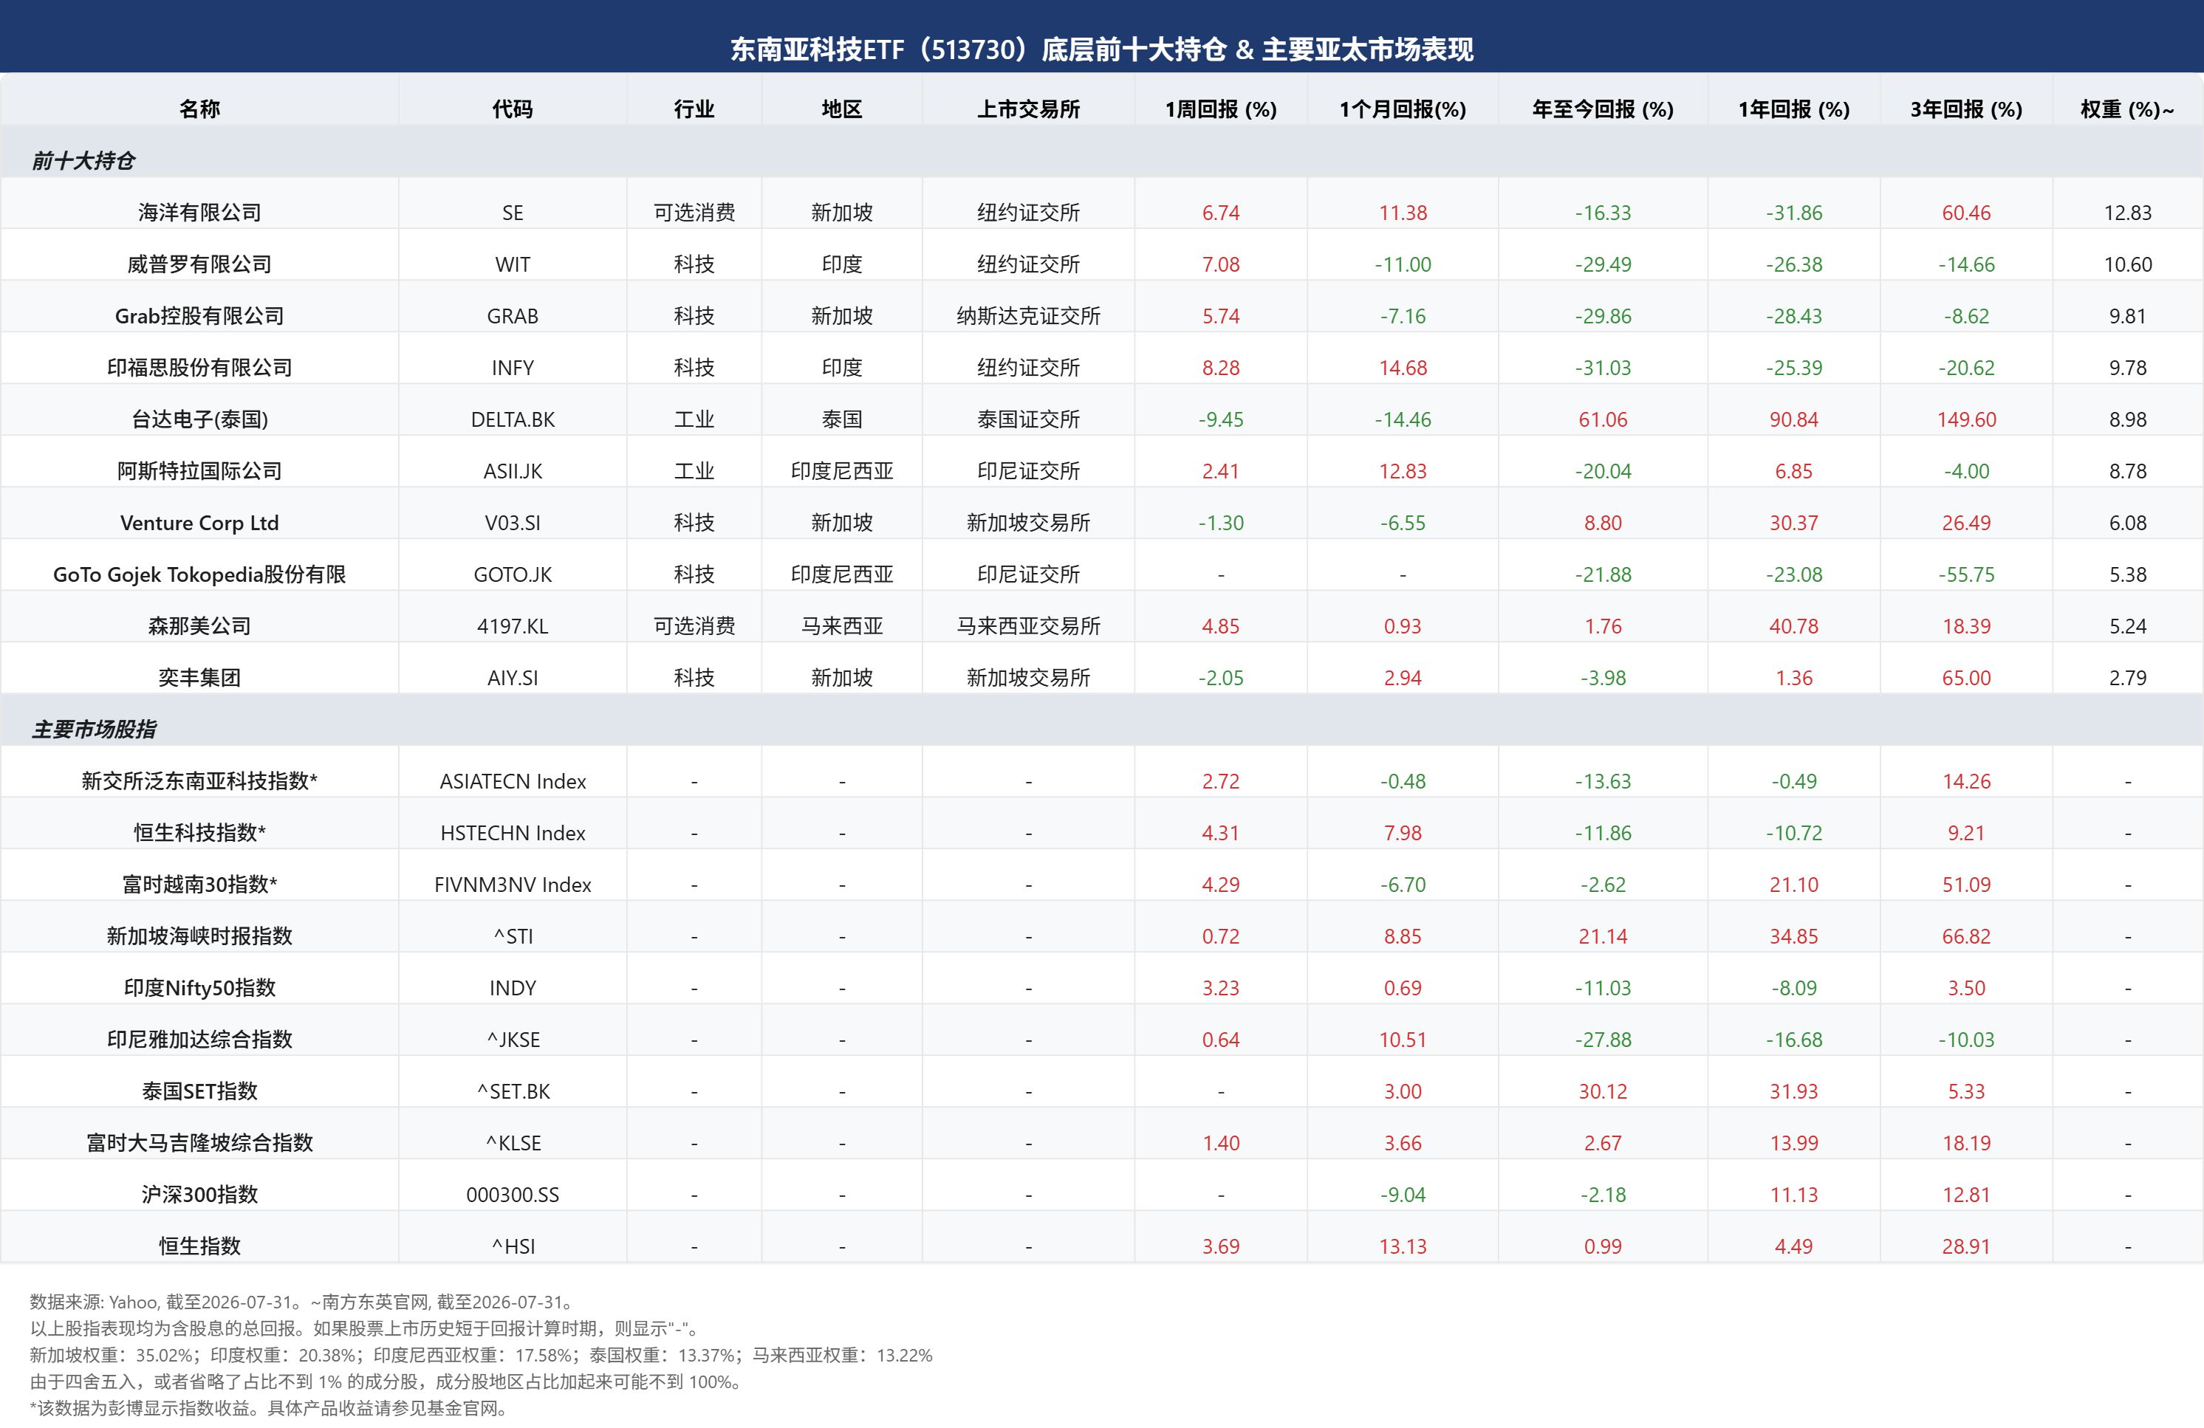Viewport: 2204px width, 1428px height.
Task: Select the 印福思股份有限公司 row name
Action: pos(199,368)
